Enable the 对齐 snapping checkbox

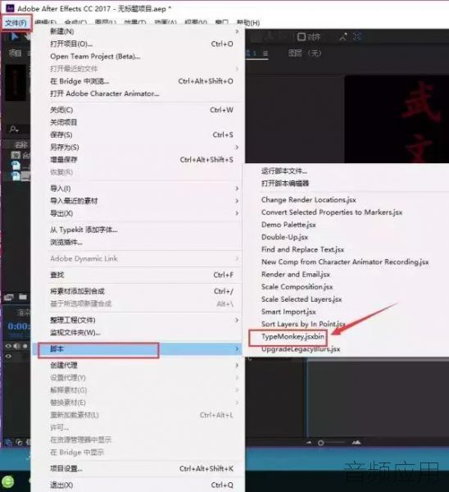click(x=302, y=37)
